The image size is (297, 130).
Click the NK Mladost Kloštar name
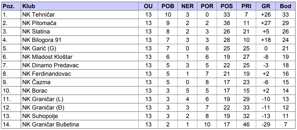[47, 57]
